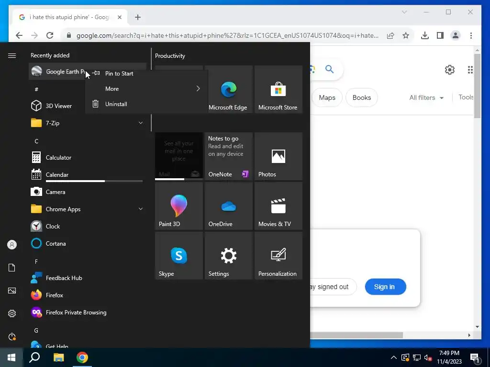
Task: Open OneDrive tile
Action: tap(229, 206)
